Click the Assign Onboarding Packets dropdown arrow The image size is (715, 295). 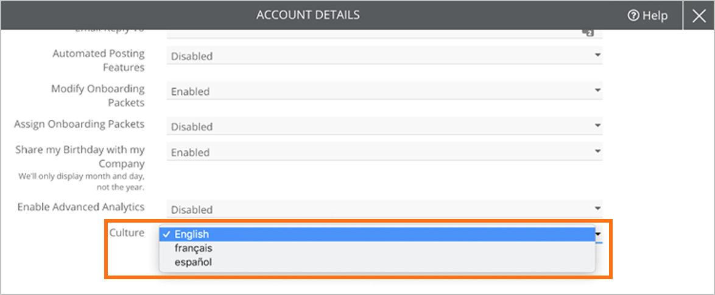tap(597, 125)
